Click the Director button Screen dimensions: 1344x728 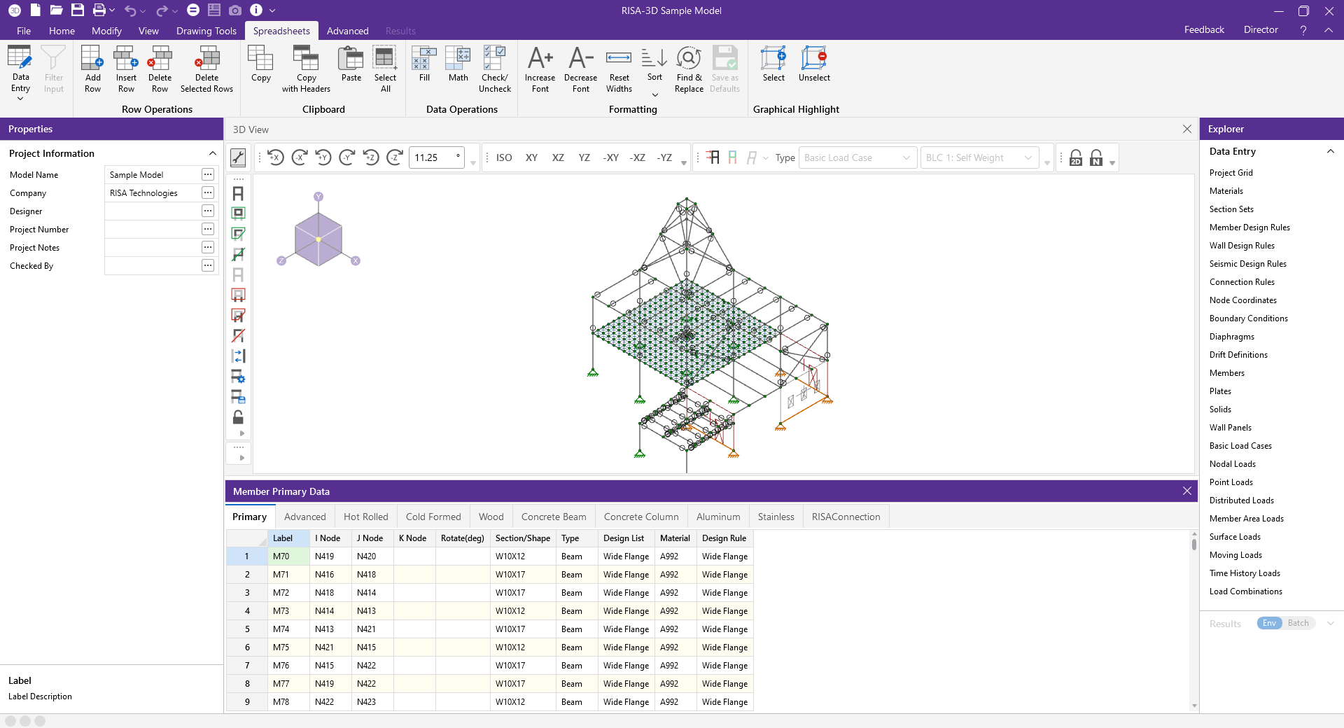pyautogui.click(x=1259, y=29)
